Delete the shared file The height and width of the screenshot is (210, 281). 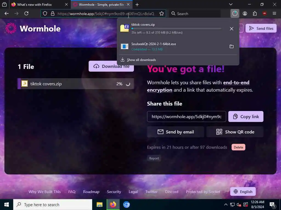click(x=238, y=147)
